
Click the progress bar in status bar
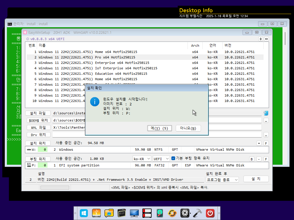tap(55, 187)
